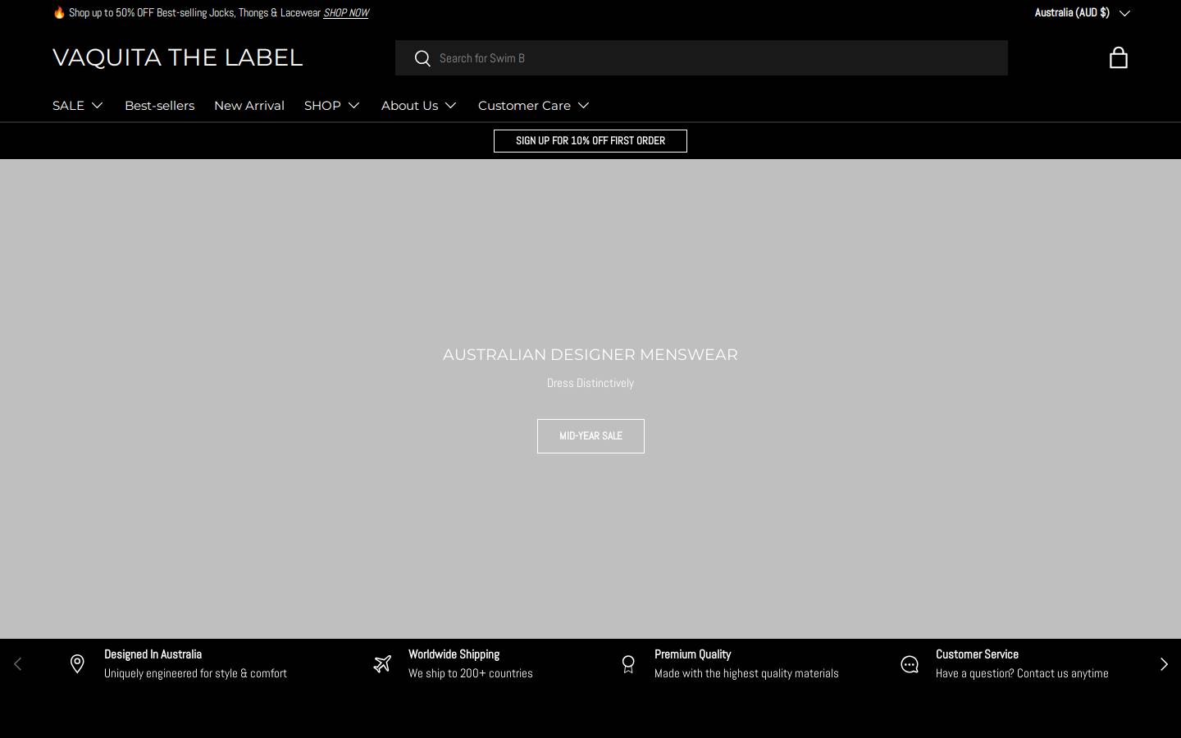The image size is (1181, 738).
Task: Open the Australia (AUD $) currency selector
Action: click(x=1082, y=12)
